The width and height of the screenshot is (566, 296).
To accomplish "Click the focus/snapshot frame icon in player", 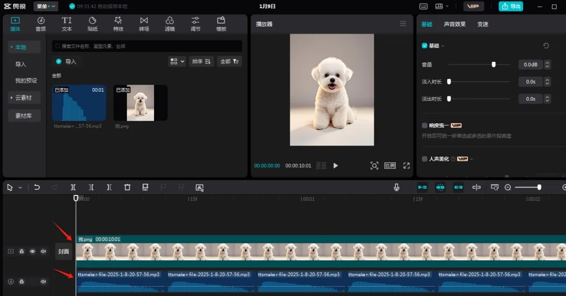I will click(x=374, y=166).
